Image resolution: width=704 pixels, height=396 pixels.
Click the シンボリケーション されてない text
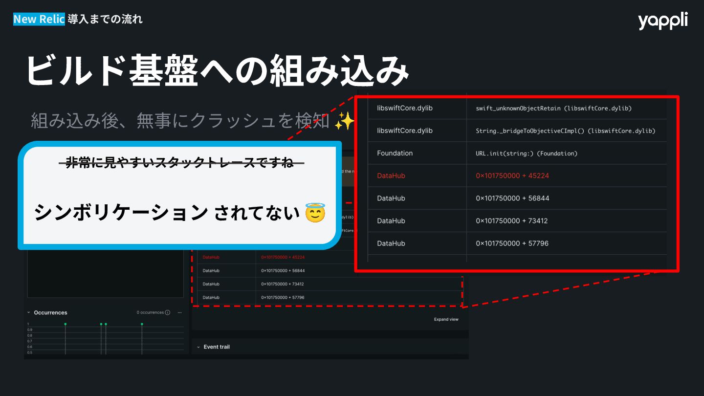tap(166, 213)
